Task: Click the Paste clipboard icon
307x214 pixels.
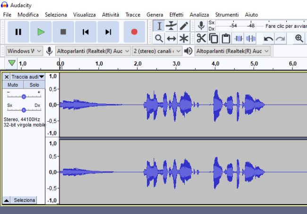Action: [x=226, y=39]
